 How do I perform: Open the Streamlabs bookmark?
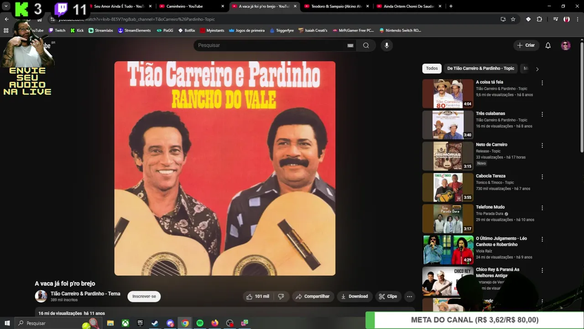click(100, 31)
